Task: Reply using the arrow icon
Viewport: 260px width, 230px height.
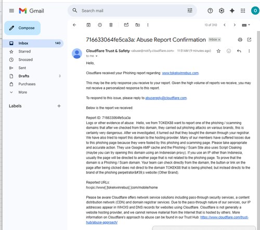Action: click(239, 51)
